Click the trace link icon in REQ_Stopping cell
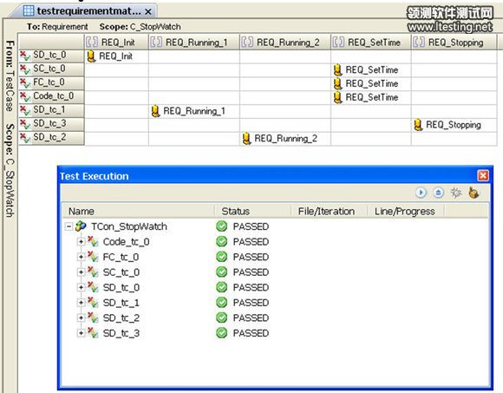The image size is (503, 393). coord(418,125)
